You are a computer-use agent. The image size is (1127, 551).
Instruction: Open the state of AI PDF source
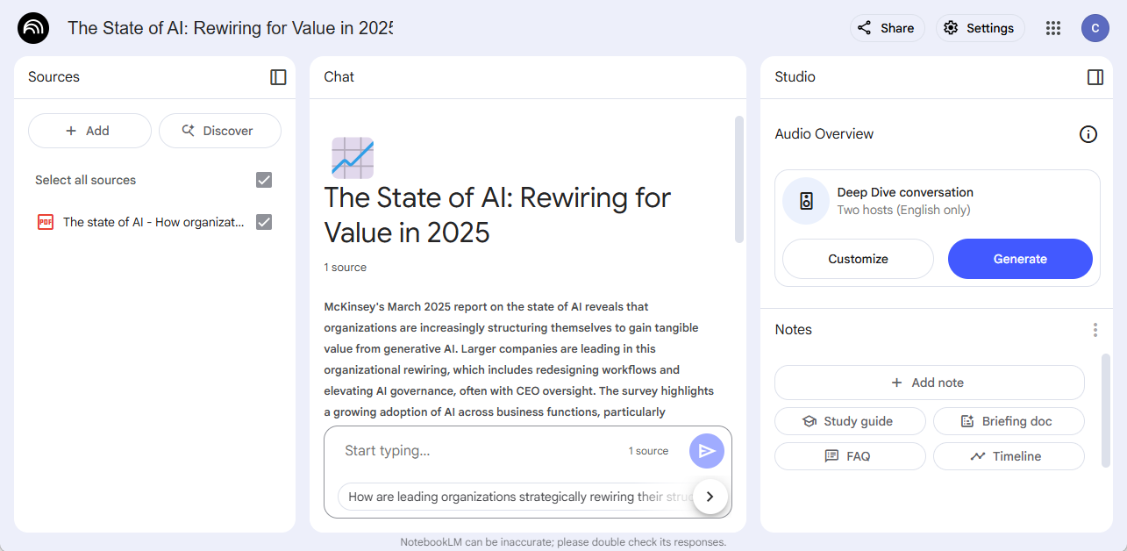click(153, 222)
